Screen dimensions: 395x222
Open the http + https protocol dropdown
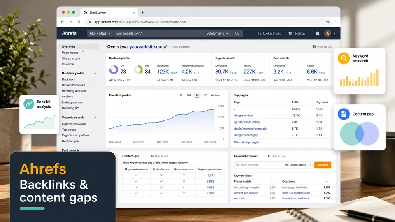[100, 33]
